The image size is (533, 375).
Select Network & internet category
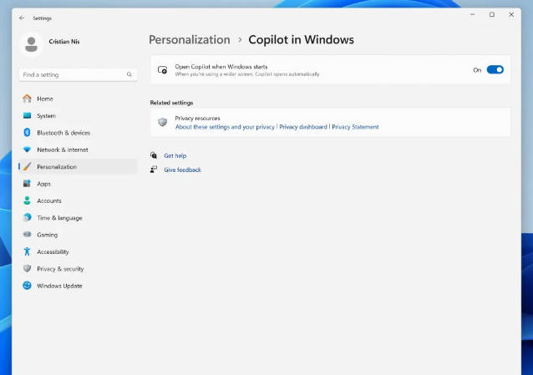(x=79, y=149)
